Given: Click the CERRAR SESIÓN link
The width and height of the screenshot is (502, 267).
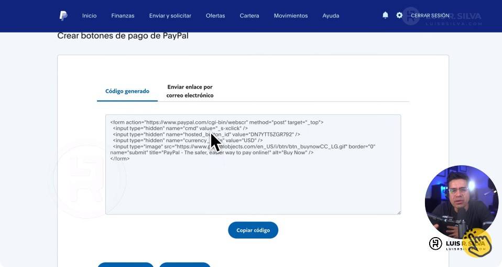Looking at the screenshot, I should pos(430,15).
